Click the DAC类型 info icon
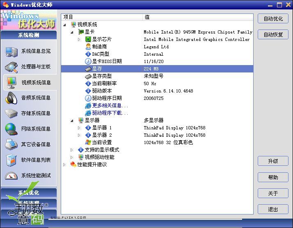 coord(88,54)
